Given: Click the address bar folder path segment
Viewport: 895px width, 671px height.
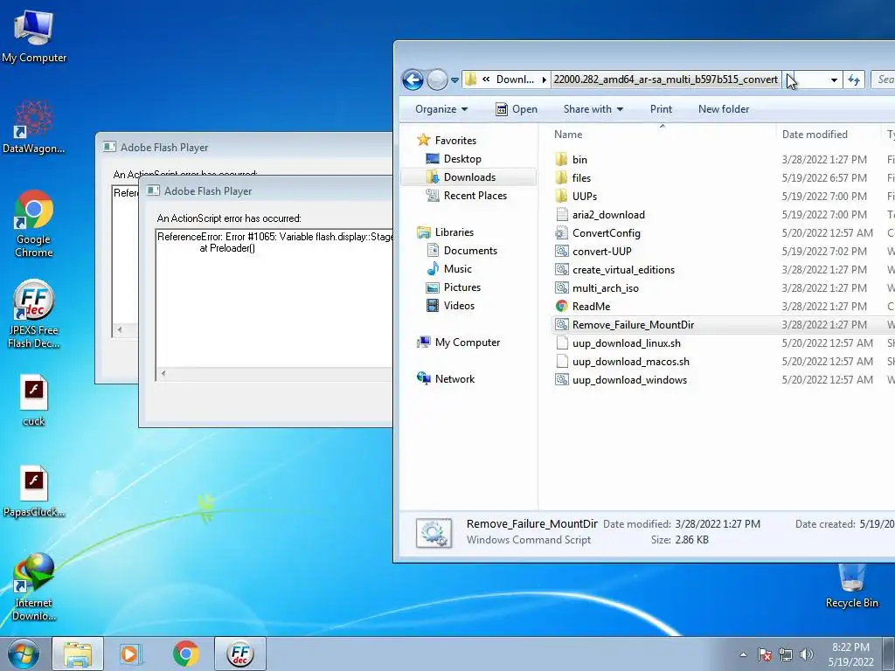Looking at the screenshot, I should (x=665, y=80).
